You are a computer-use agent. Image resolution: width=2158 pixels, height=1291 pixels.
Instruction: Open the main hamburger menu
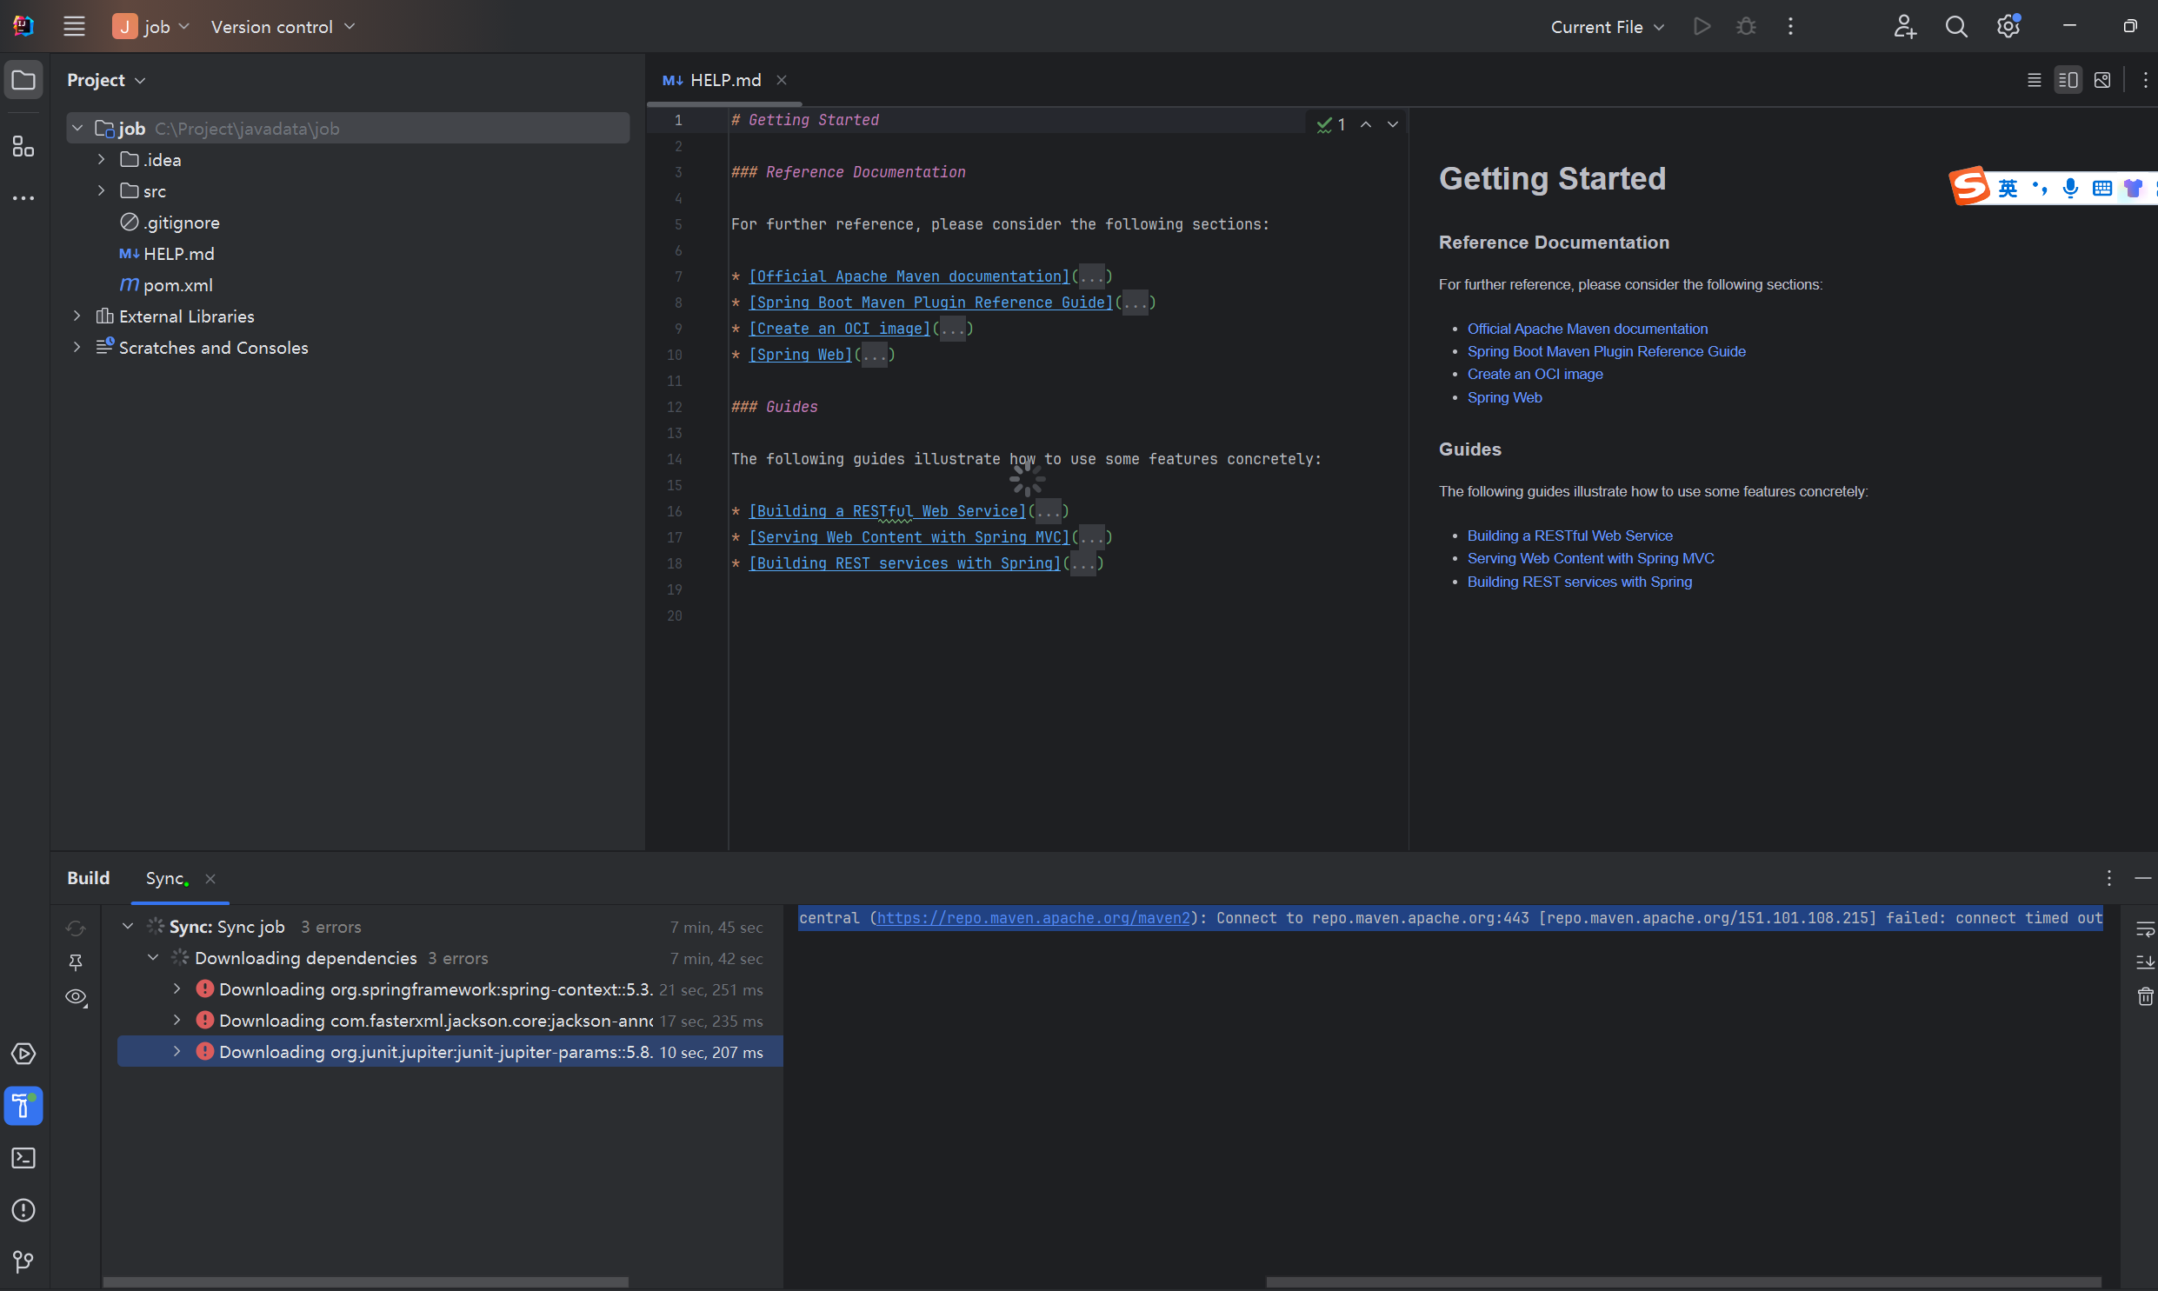tap(74, 27)
